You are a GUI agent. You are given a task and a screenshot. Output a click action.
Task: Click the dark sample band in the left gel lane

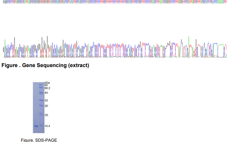coord(36,126)
